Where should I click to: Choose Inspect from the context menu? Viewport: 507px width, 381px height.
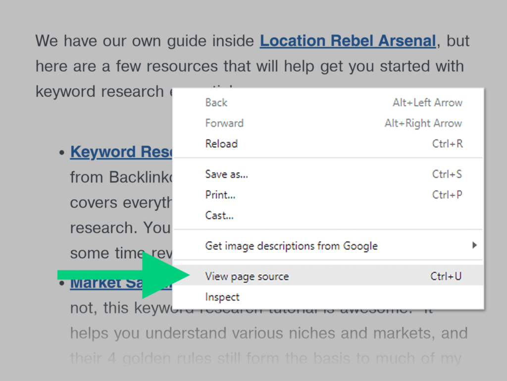pyautogui.click(x=222, y=297)
